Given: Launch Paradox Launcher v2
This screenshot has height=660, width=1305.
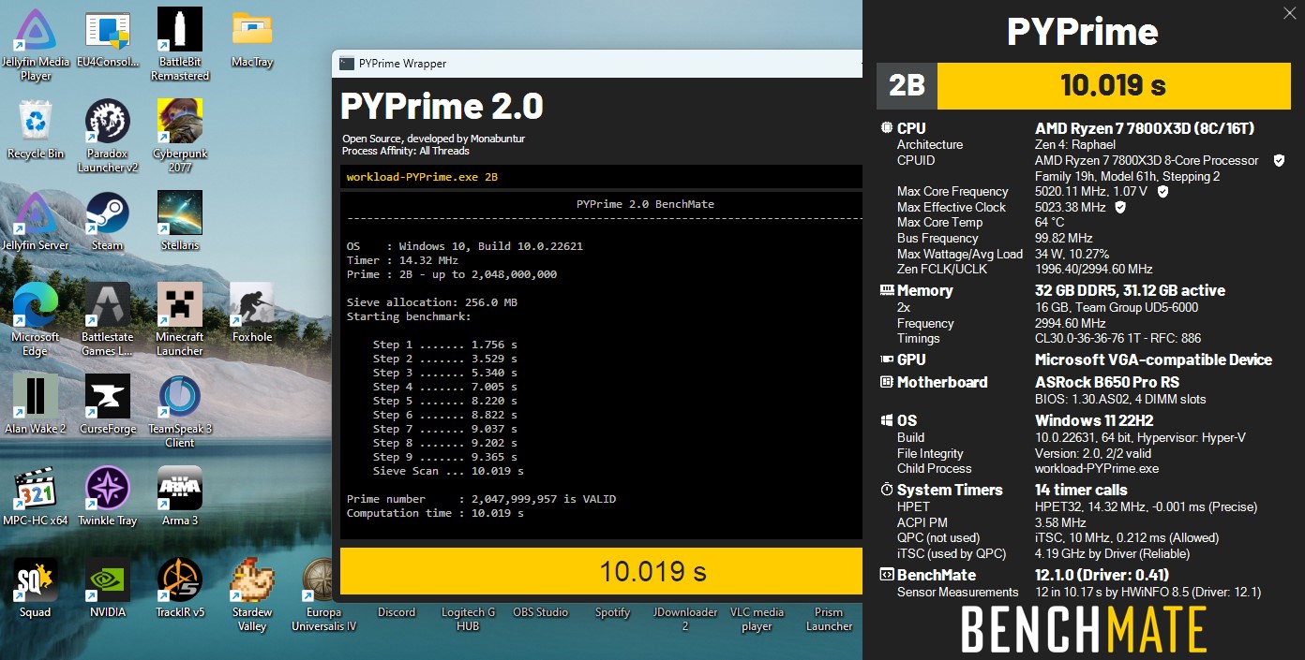Looking at the screenshot, I should [107, 136].
